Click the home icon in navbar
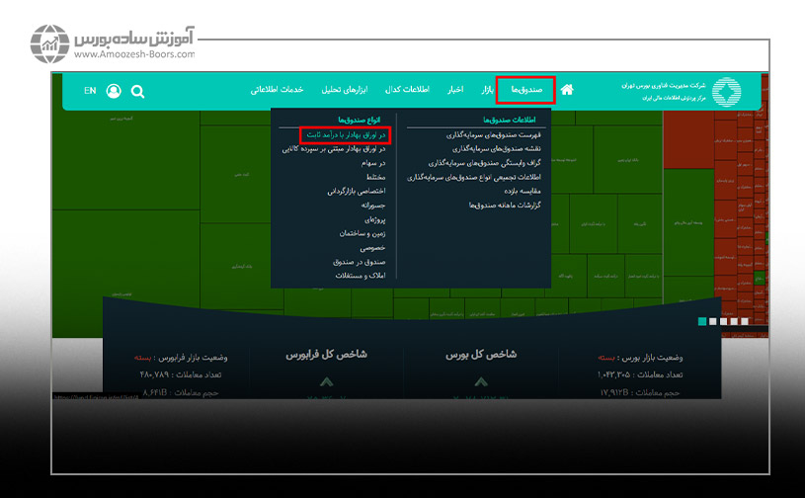 point(567,90)
